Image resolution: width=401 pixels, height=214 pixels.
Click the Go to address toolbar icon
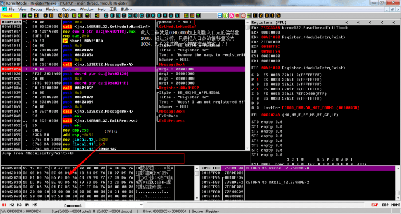point(97,15)
